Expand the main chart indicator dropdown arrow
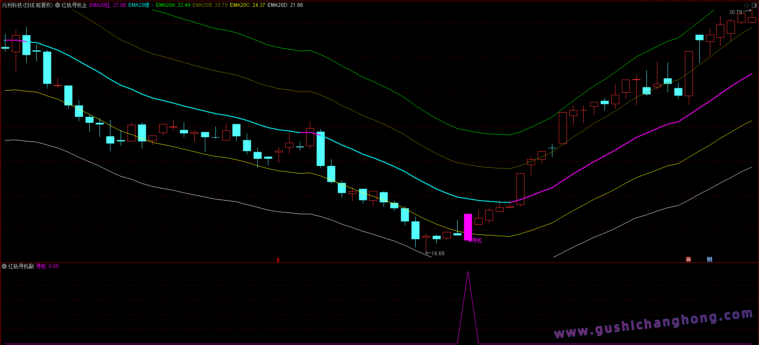The height and width of the screenshot is (345, 759). click(x=58, y=6)
